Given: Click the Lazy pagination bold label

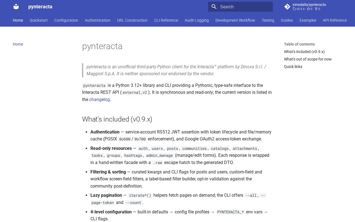Looking at the screenshot, I should point(106,195).
